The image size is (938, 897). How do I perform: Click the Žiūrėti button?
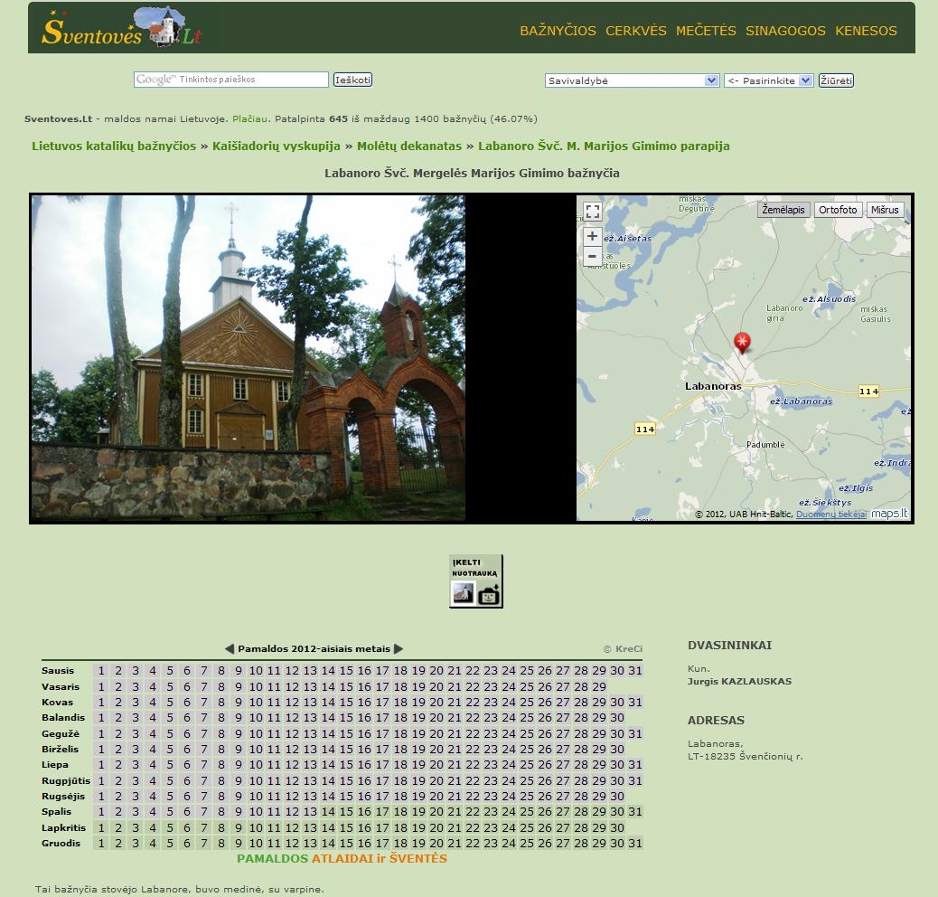pyautogui.click(x=836, y=80)
